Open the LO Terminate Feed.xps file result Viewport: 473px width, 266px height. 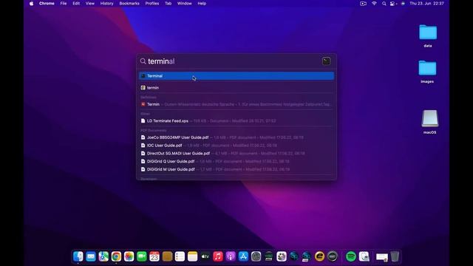(x=236, y=121)
